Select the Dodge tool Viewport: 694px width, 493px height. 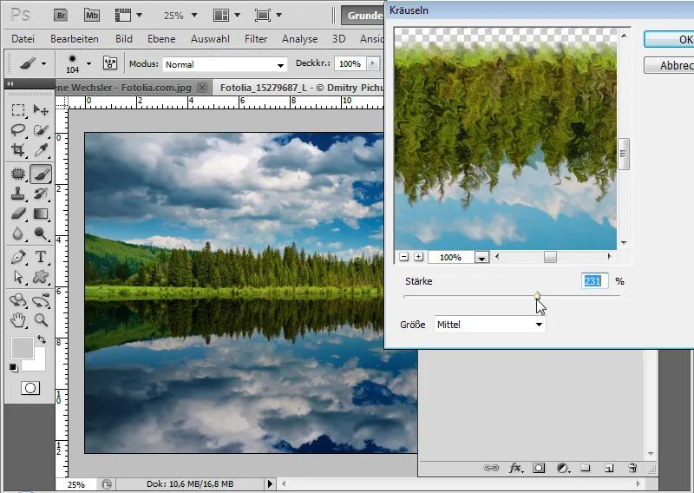click(x=41, y=233)
